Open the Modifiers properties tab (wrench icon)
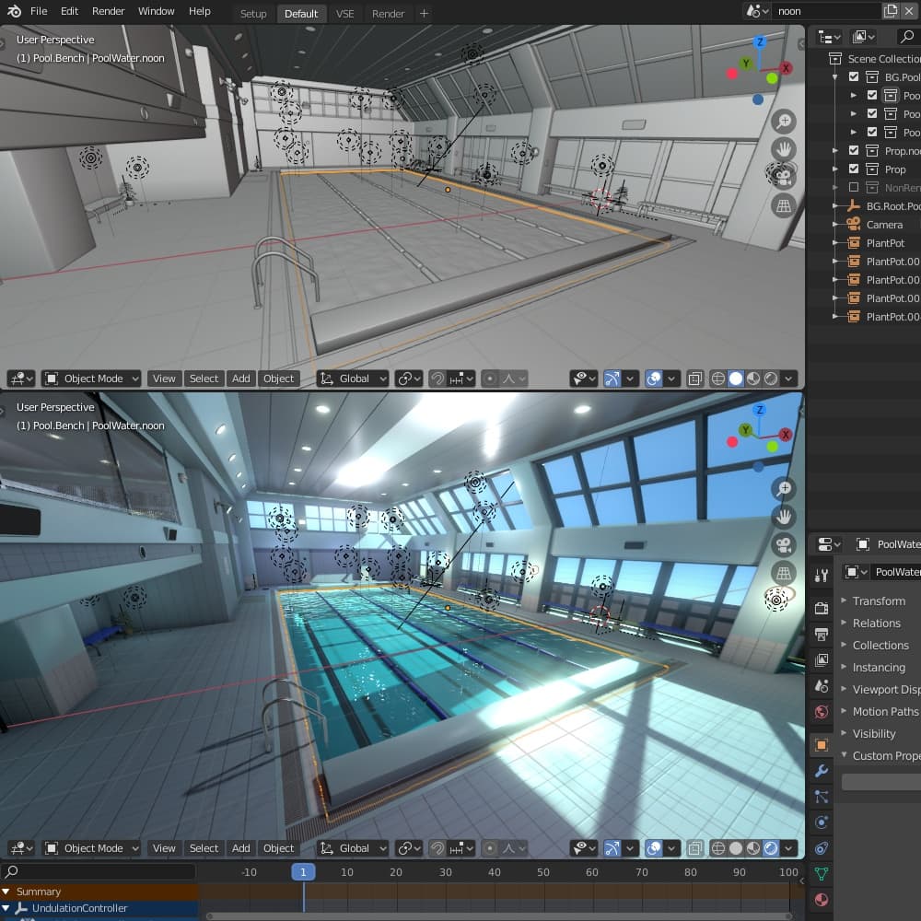Image resolution: width=921 pixels, height=921 pixels. tap(822, 771)
